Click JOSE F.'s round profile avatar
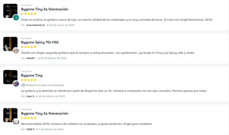Image resolution: width=229 pixels, height=135 pixels. pos(16,122)
